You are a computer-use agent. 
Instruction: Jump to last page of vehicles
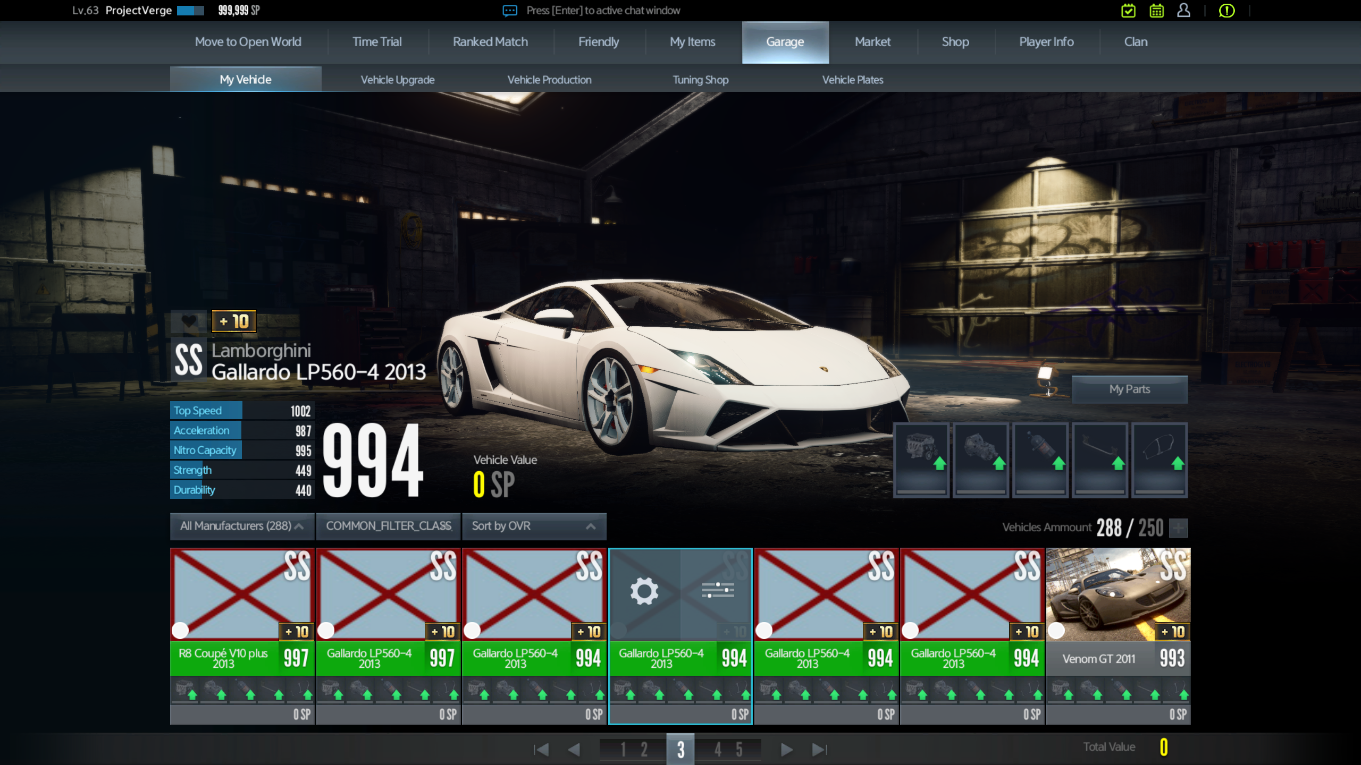coord(820,750)
